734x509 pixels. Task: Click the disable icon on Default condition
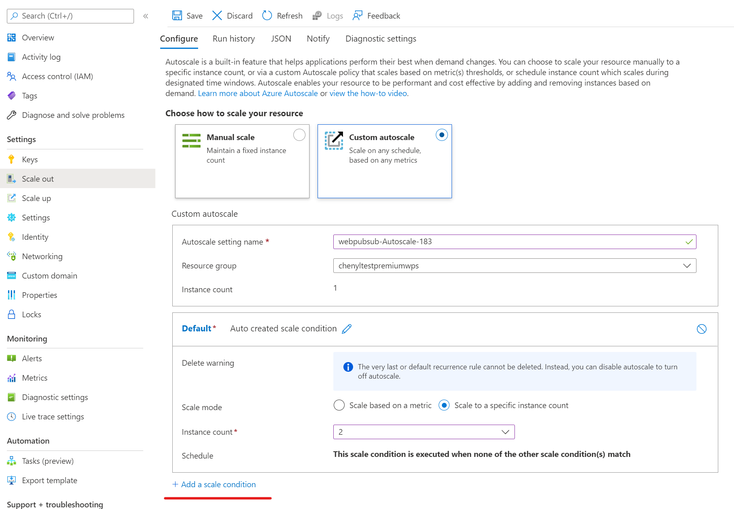[701, 329]
